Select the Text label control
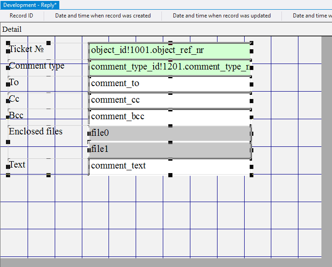This screenshot has width=332, height=267. (17, 165)
